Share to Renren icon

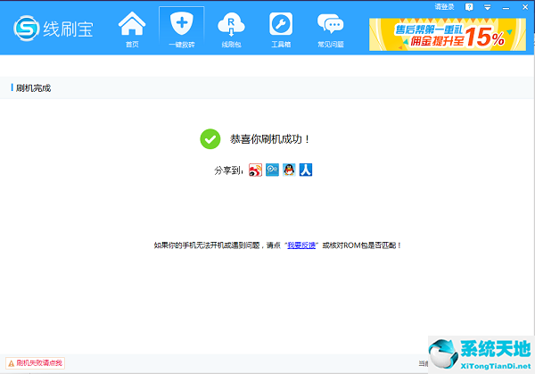pyautogui.click(x=306, y=170)
